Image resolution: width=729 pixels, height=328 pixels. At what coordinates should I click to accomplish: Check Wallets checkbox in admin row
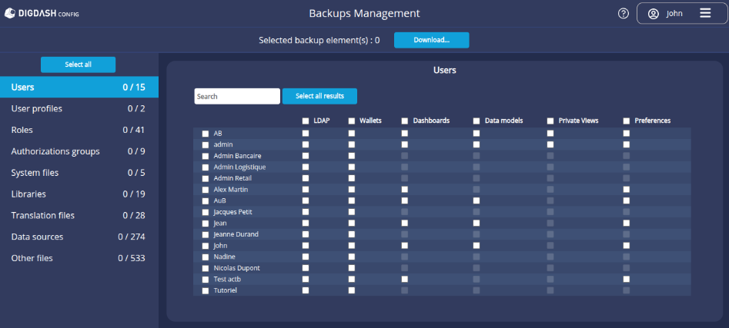(x=352, y=144)
